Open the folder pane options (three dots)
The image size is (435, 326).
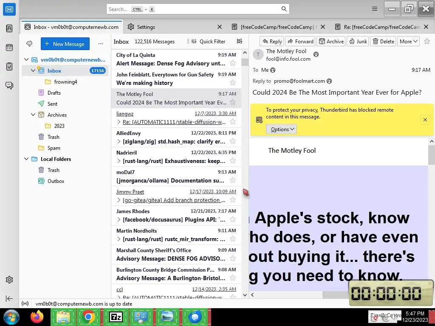pyautogui.click(x=100, y=44)
